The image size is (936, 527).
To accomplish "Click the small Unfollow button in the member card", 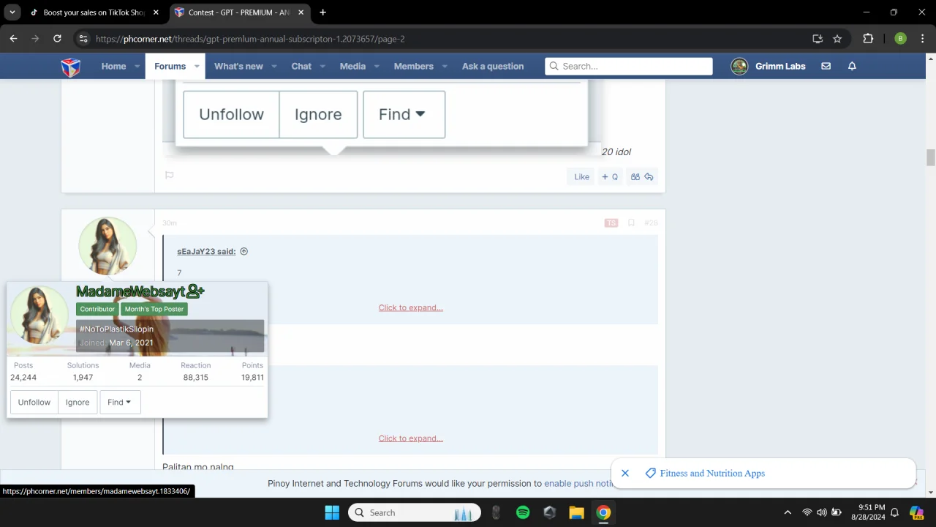I will (34, 402).
